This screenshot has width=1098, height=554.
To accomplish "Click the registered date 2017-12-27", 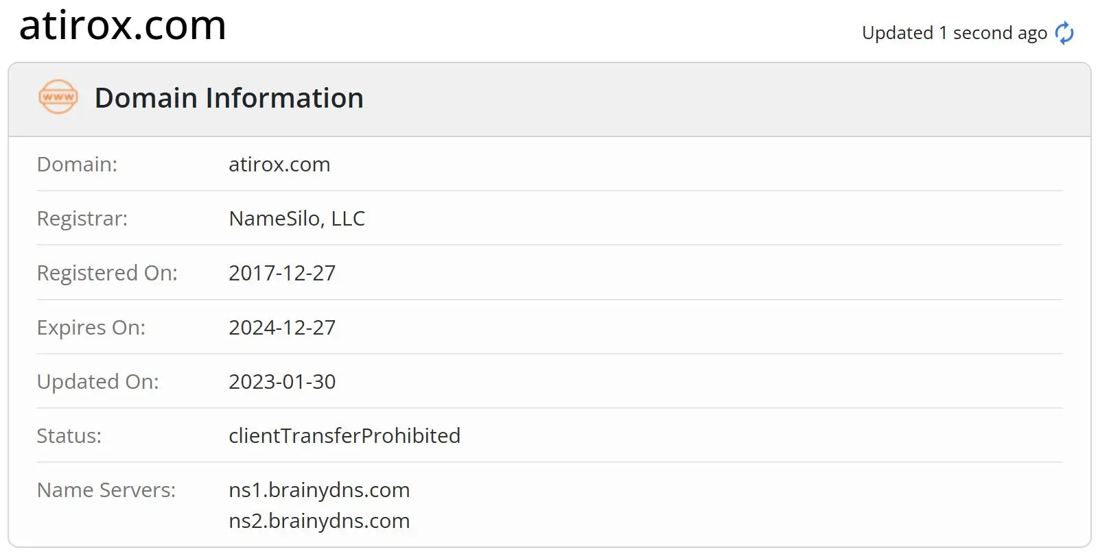I will tap(282, 273).
